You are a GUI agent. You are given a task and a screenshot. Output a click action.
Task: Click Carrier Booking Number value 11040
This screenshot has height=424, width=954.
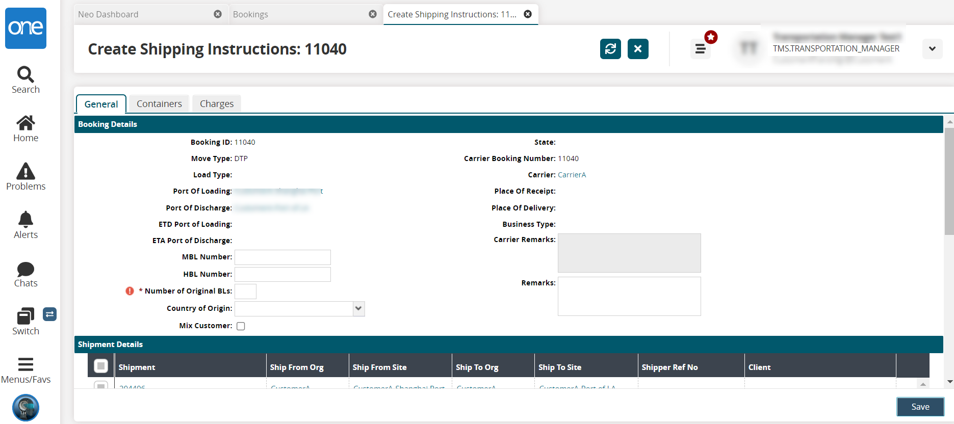[568, 158]
